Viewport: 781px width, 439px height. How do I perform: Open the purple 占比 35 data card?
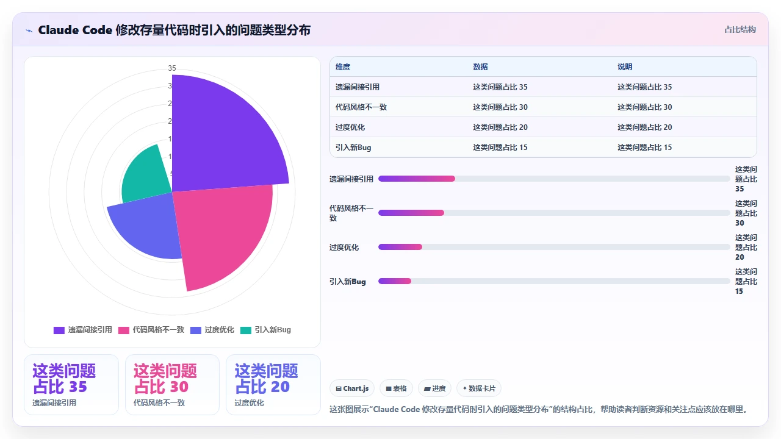(71, 385)
